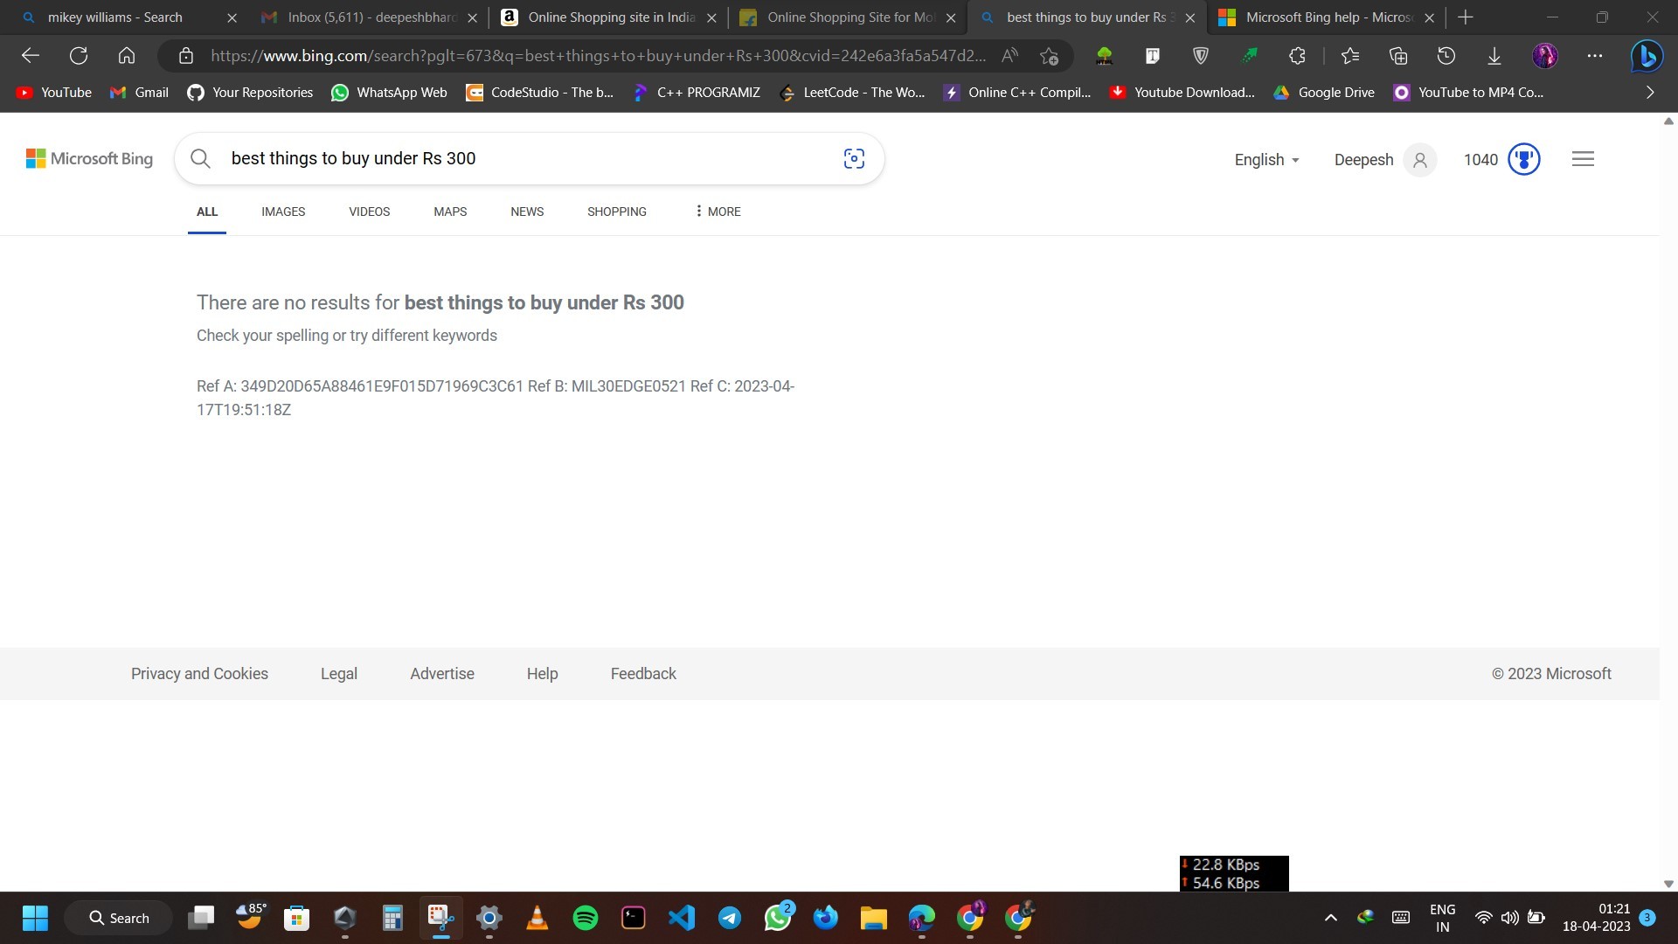This screenshot has width=1678, height=944.
Task: Switch to the IMAGES tab
Action: pyautogui.click(x=283, y=212)
